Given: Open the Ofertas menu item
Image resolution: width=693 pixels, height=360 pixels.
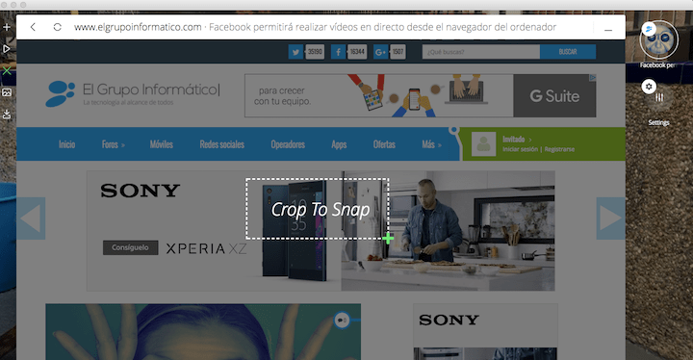Looking at the screenshot, I should pyautogui.click(x=384, y=144).
